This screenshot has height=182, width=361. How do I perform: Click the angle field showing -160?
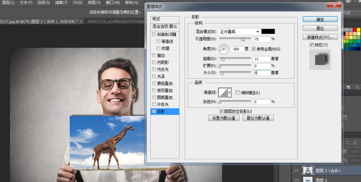pyautogui.click(x=237, y=49)
